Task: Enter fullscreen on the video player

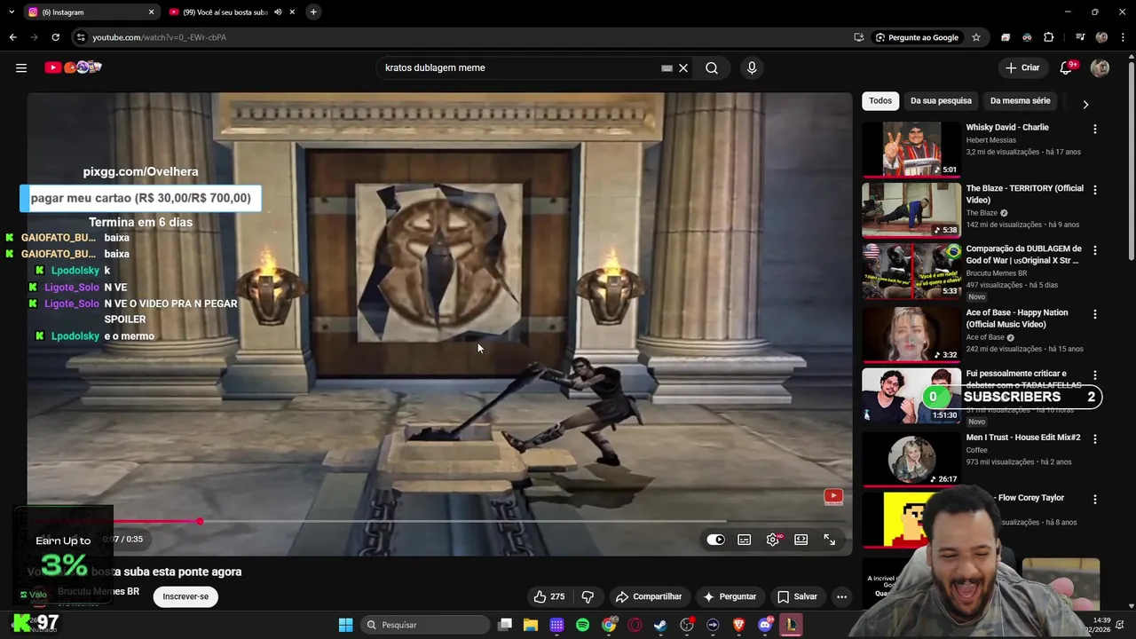Action: pos(830,540)
